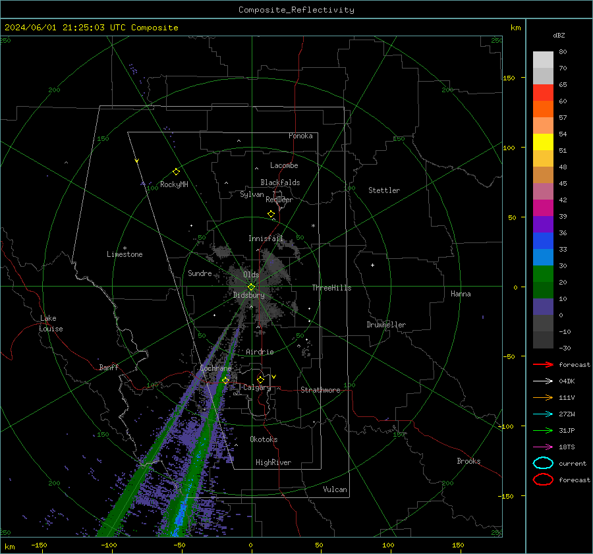Click the red forecast arrow in the legend
Screen dimensions: 593x554
543,364
